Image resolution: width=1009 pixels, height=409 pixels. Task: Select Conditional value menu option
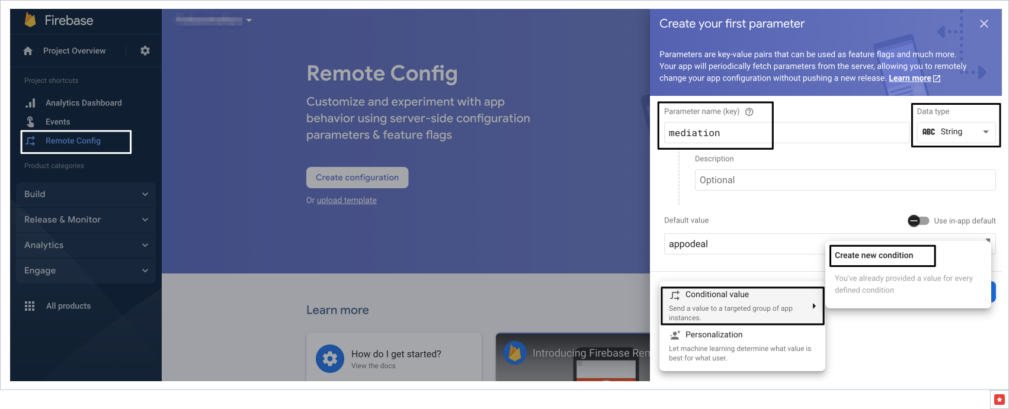(742, 305)
